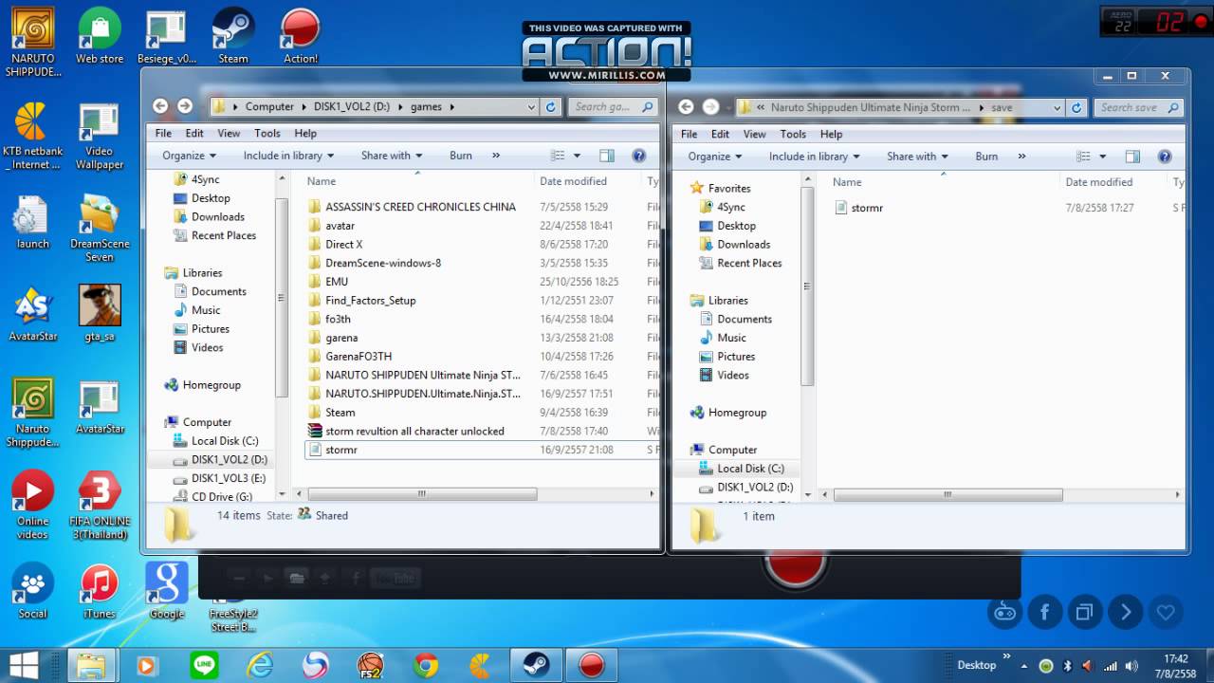Open Share with dropdown in save window
The image size is (1214, 683).
917,157
